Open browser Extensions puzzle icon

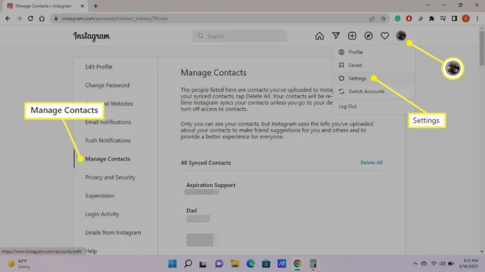(x=431, y=18)
